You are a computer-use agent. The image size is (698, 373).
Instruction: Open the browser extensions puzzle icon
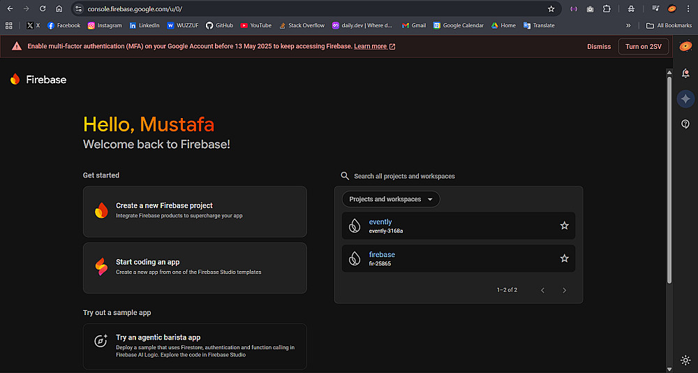607,9
